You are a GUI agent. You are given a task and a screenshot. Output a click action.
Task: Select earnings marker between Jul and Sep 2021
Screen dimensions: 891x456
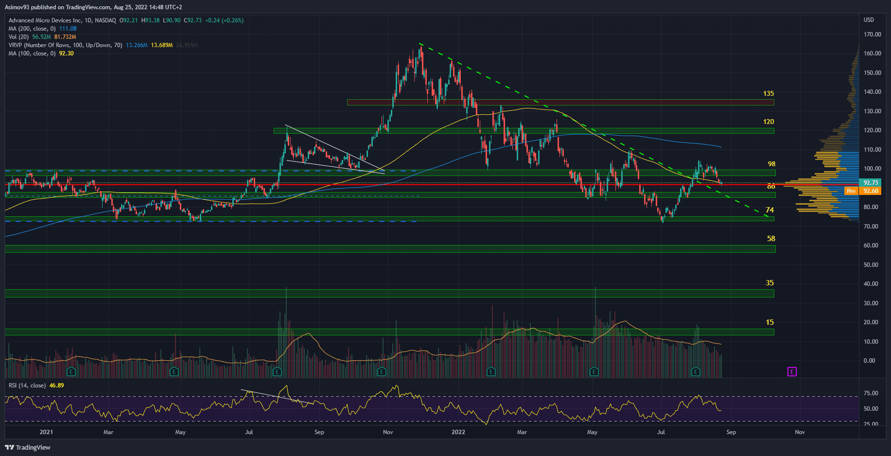(x=277, y=372)
